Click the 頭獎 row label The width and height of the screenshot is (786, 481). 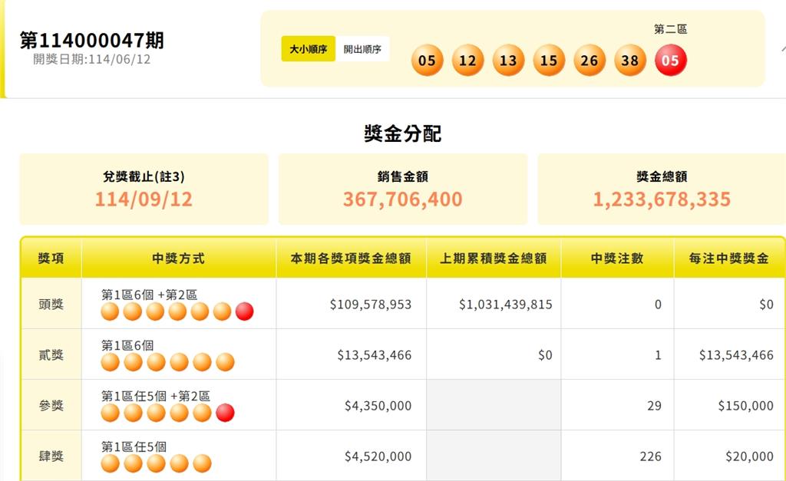(x=51, y=304)
